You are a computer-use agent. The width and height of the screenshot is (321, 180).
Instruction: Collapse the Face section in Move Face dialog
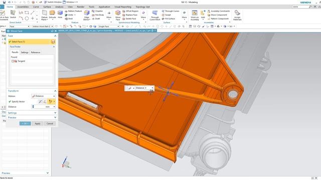(55, 36)
